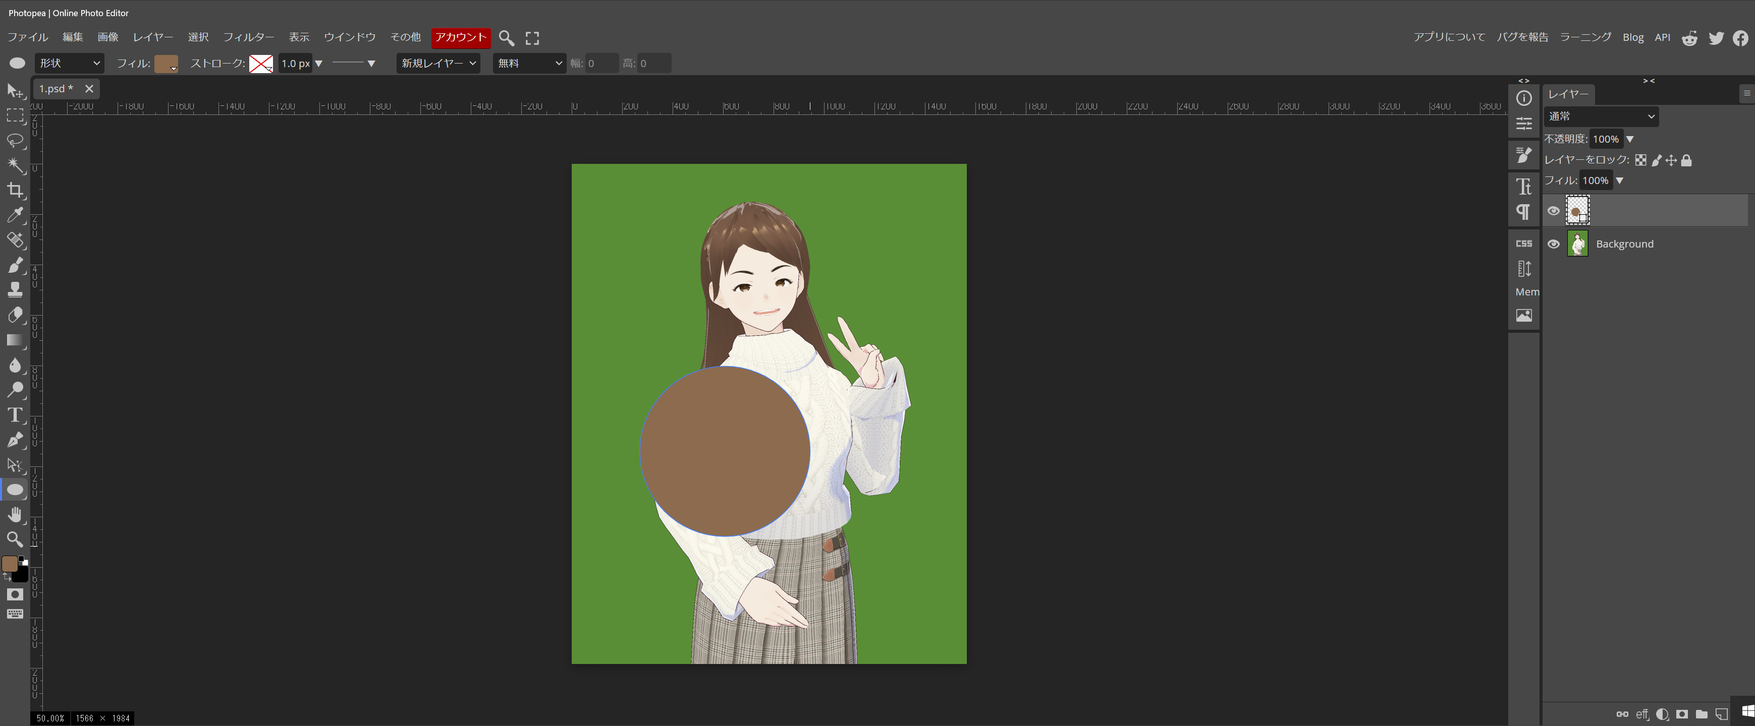Click the fullscreen icon in menu bar
The width and height of the screenshot is (1755, 726).
click(532, 38)
